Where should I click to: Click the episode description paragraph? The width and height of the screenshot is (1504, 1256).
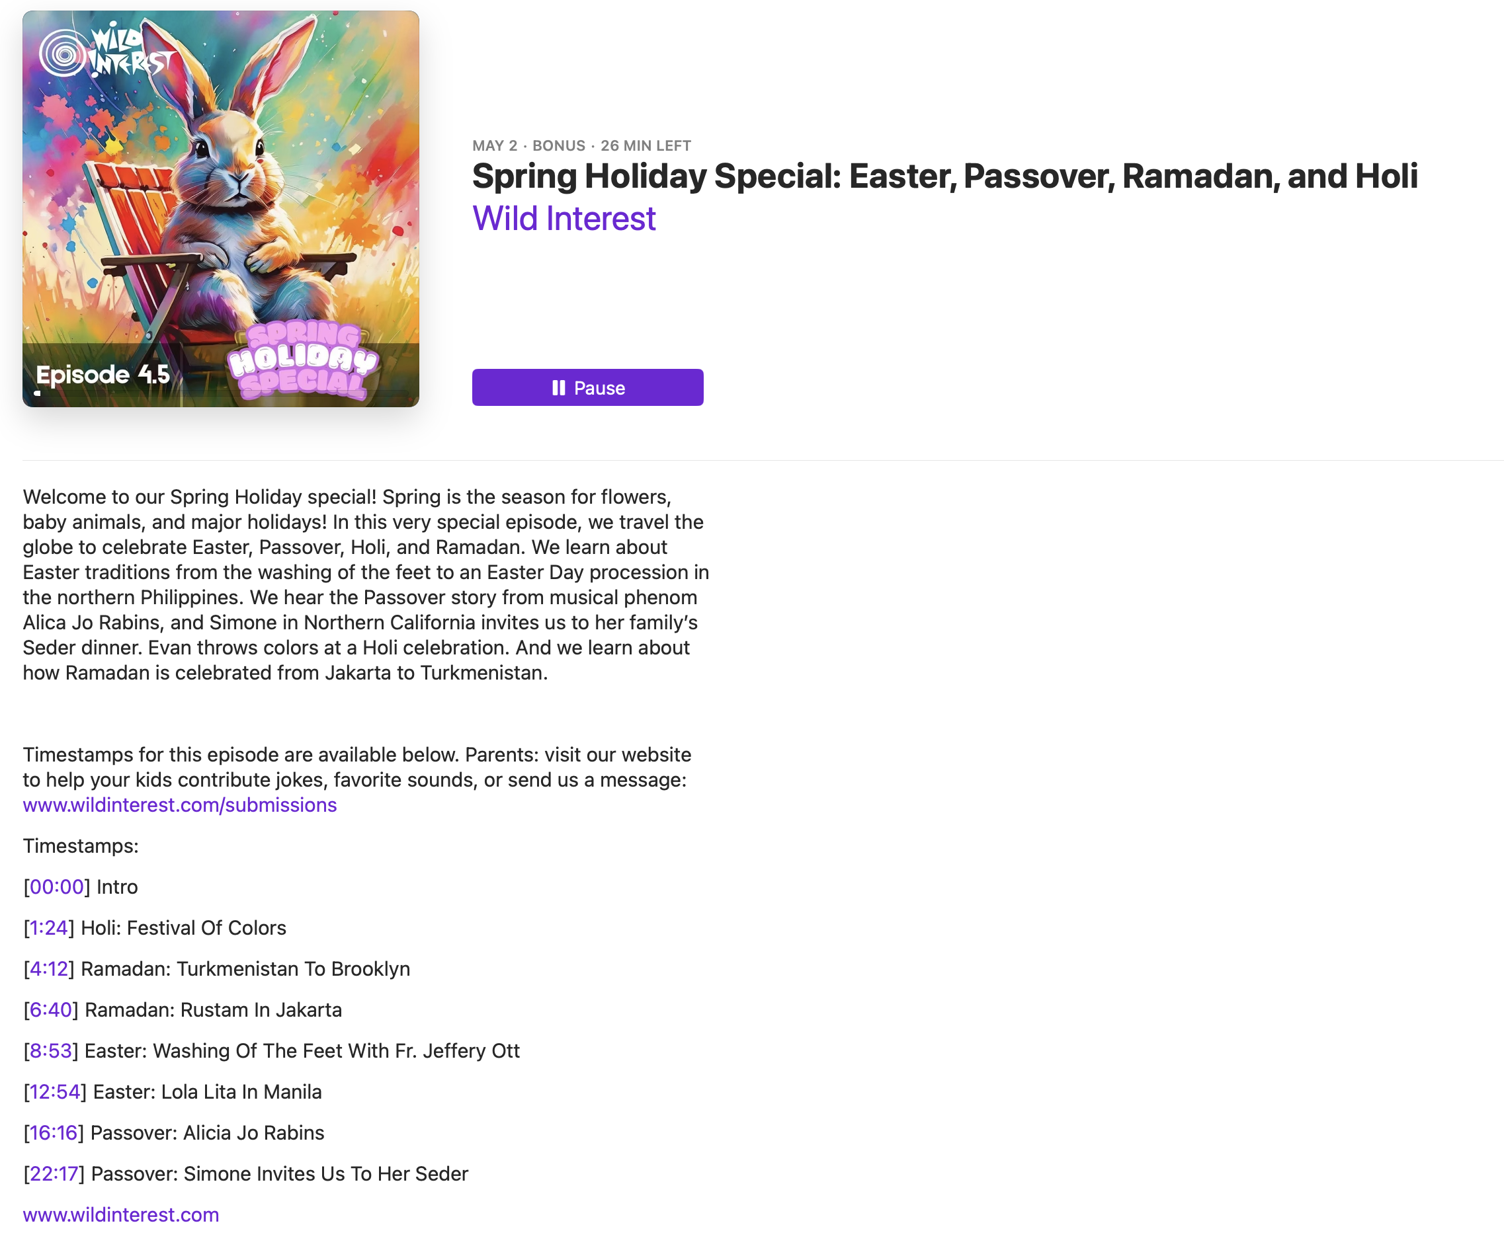[x=365, y=584]
